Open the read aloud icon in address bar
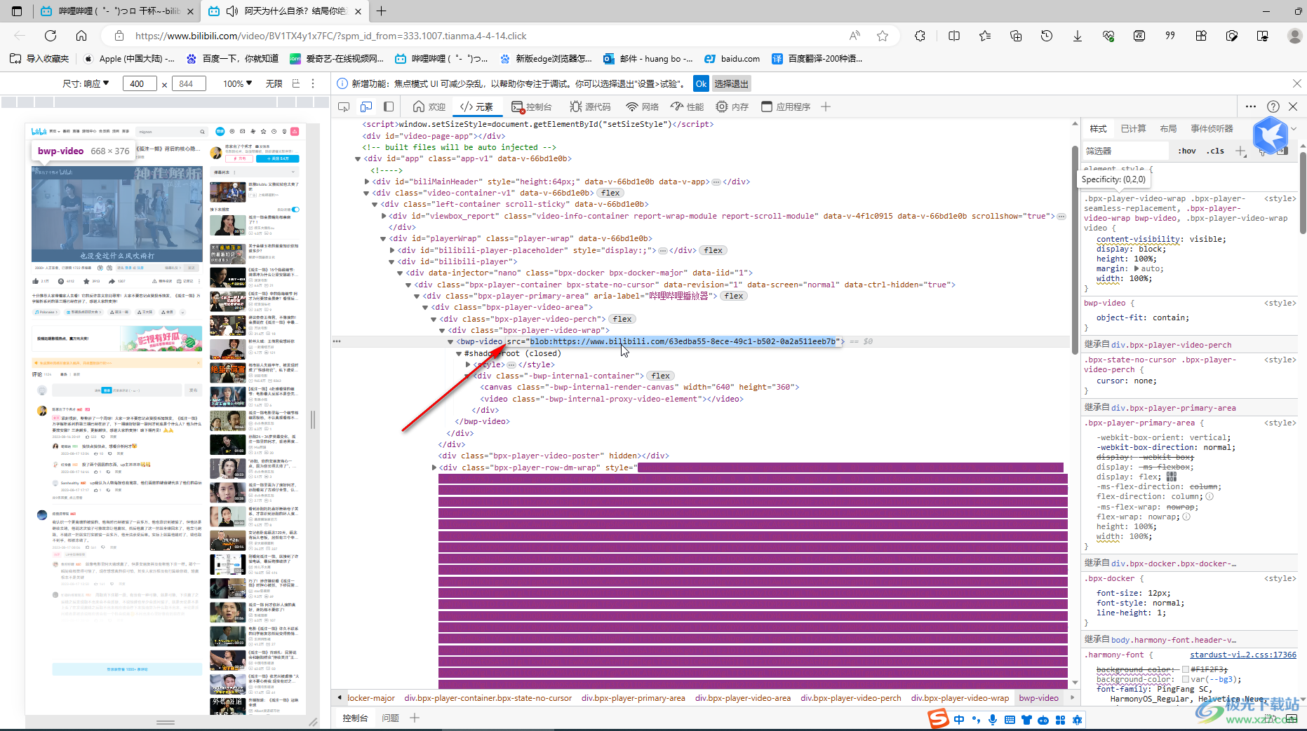The width and height of the screenshot is (1307, 731). coord(854,36)
